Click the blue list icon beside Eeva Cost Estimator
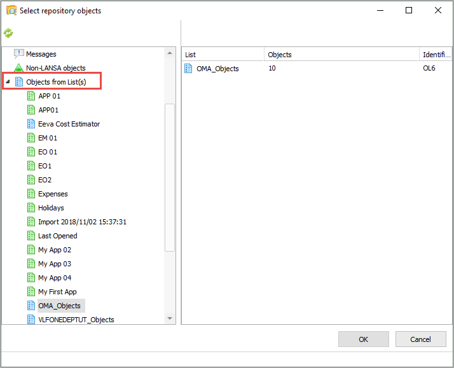The height and width of the screenshot is (368, 454). click(31, 124)
